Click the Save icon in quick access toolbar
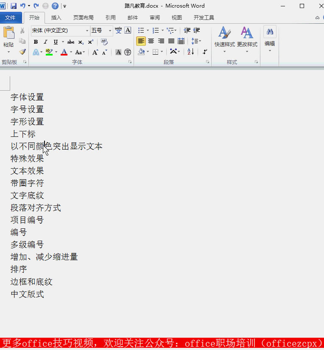Image resolution: width=324 pixels, height=350 pixels. pos(14,6)
